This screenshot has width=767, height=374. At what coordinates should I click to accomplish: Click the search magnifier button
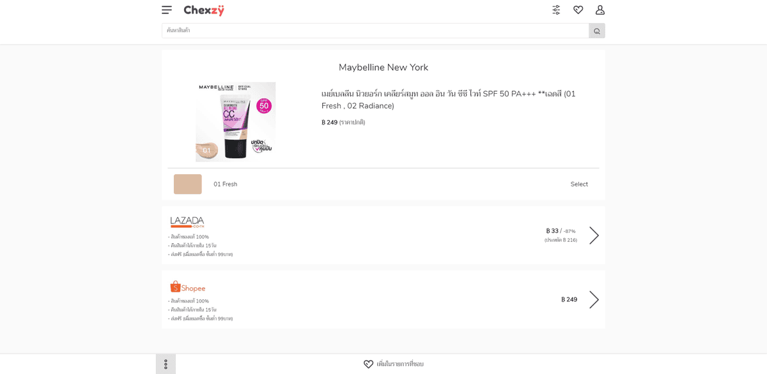(597, 31)
